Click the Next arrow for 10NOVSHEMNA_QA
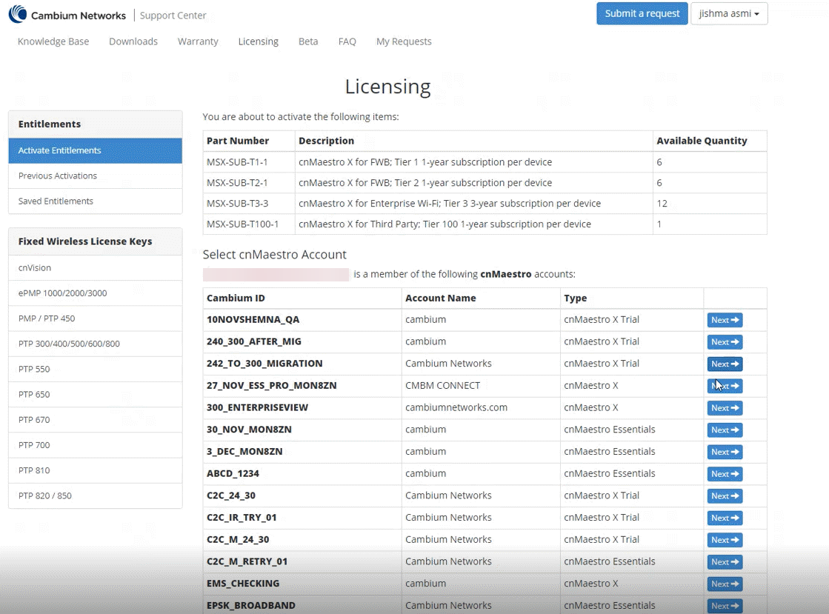 [x=724, y=319]
